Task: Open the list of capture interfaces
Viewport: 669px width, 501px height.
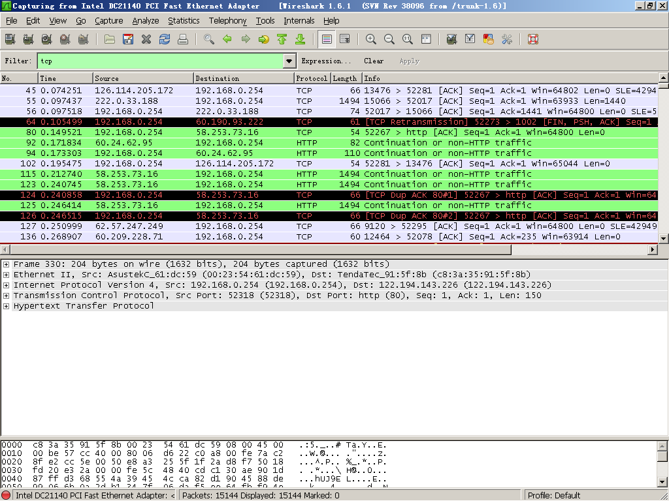Action: pyautogui.click(x=10, y=39)
